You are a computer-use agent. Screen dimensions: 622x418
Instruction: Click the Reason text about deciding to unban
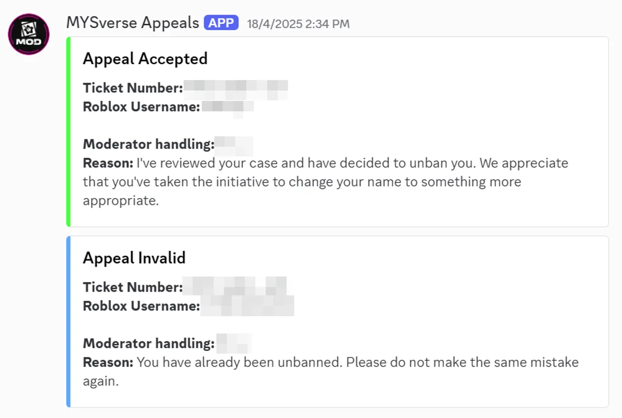coord(326,182)
